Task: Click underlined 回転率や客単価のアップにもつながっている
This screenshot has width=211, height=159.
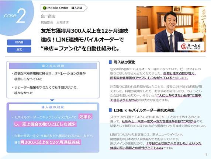Action: [141, 78]
